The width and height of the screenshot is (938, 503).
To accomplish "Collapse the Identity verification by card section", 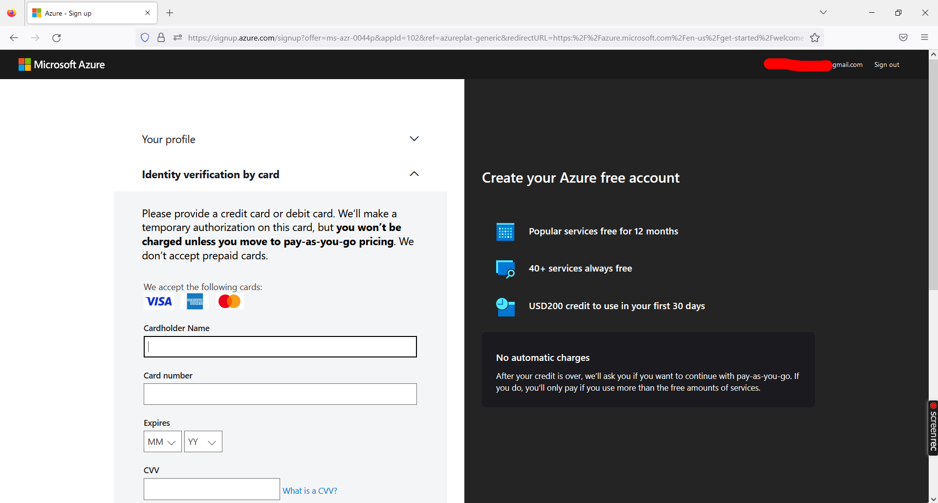I will tap(414, 174).
